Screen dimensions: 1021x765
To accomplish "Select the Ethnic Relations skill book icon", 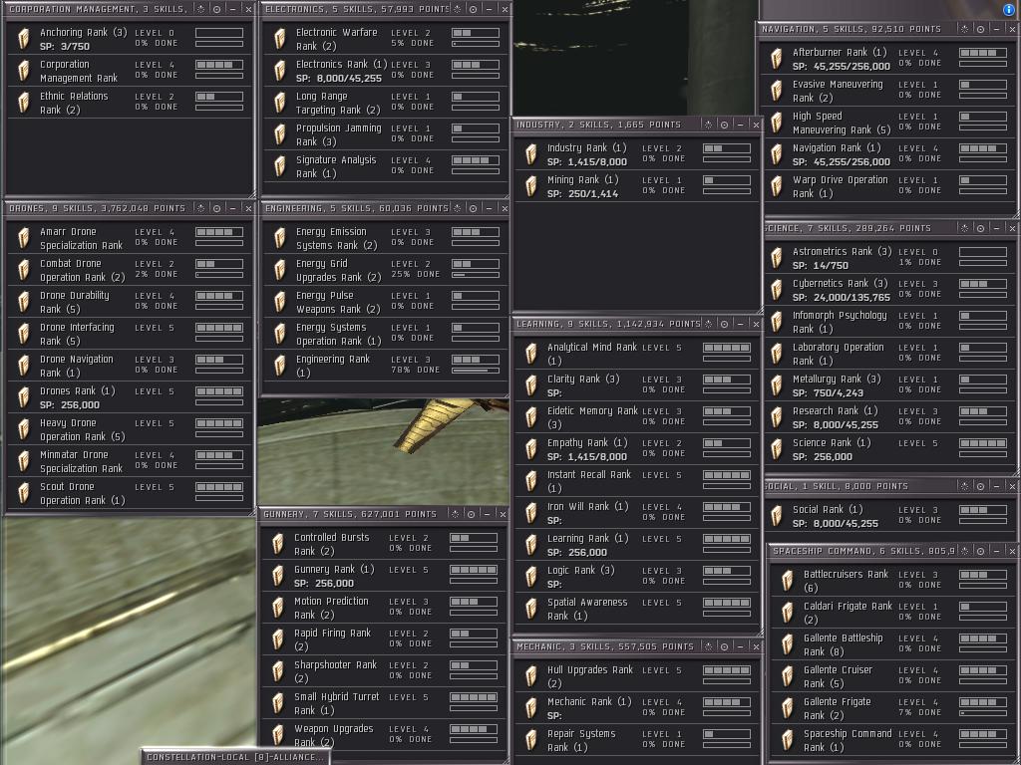I will (x=24, y=103).
